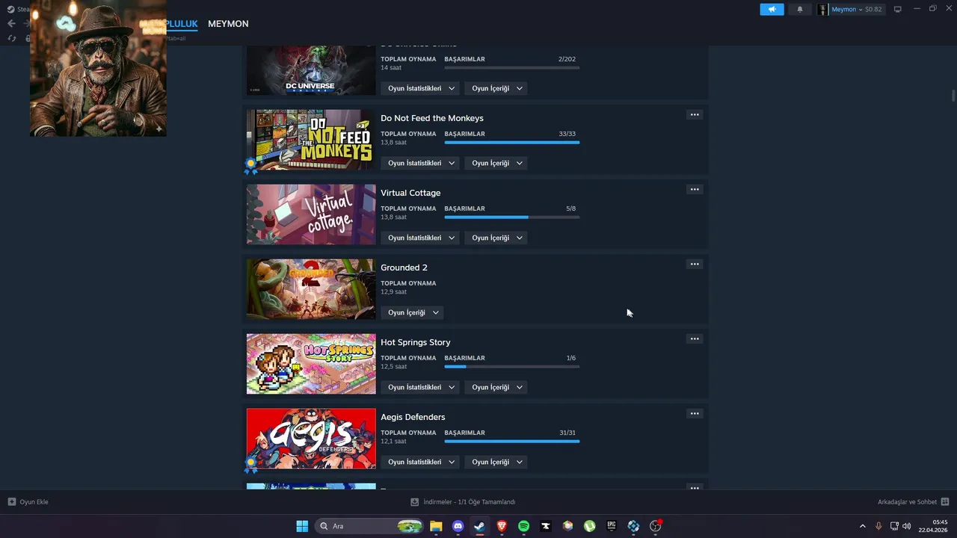Open OBS Studio from the taskbar
The width and height of the screenshot is (957, 538).
[655, 526]
